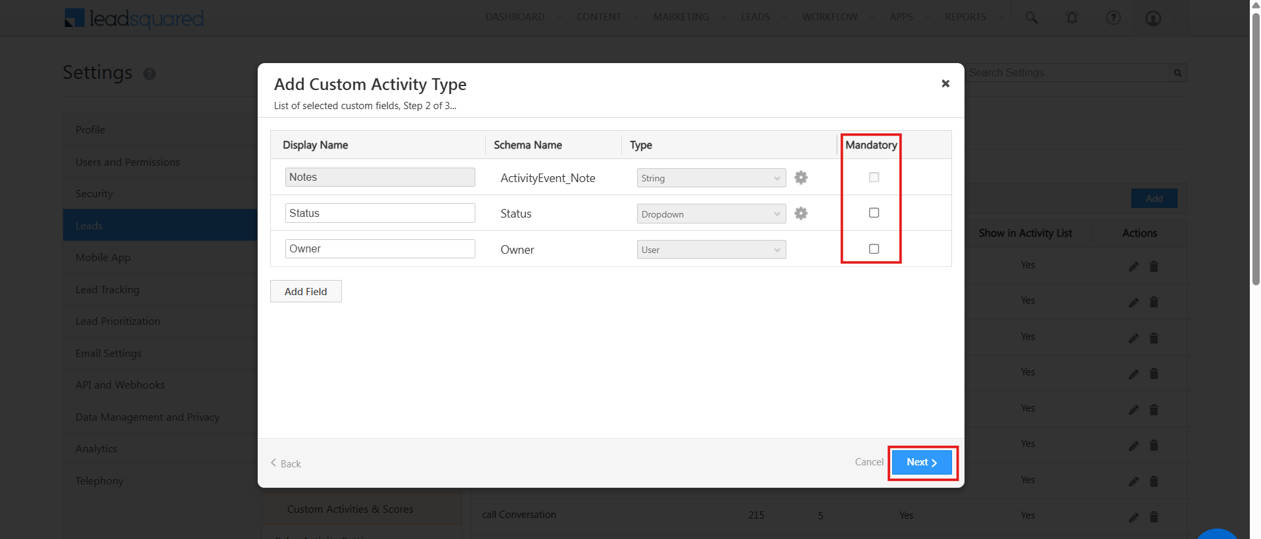1261x539 pixels.
Task: Open Users and Permissions settings
Action: tap(160, 162)
